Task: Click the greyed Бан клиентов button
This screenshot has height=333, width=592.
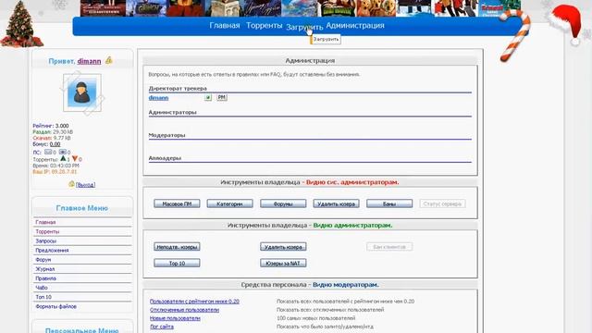Action: pyautogui.click(x=389, y=247)
